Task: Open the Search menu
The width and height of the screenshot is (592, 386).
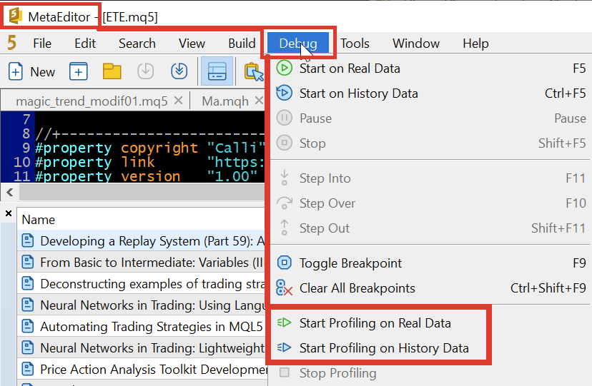Action: [x=137, y=44]
